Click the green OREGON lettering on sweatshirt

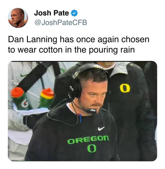88,140
